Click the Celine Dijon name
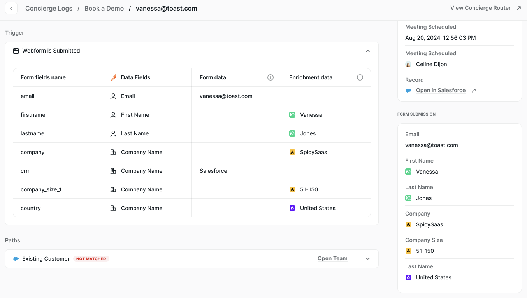The height and width of the screenshot is (298, 527). coord(431,64)
